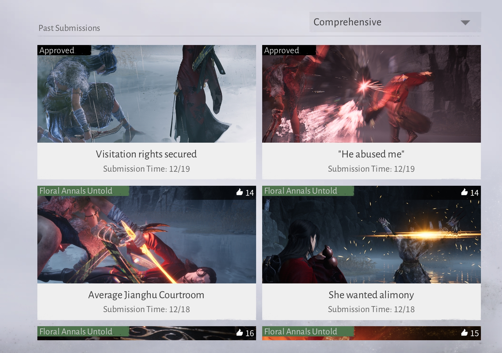502x353 pixels.
Task: Click Floral Annals Untold tag on Average Jianghu Courtroom
Action: (83, 191)
